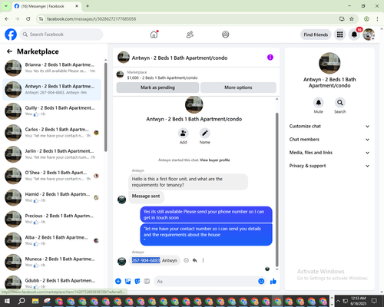Expand Chat members section

tap(329, 140)
